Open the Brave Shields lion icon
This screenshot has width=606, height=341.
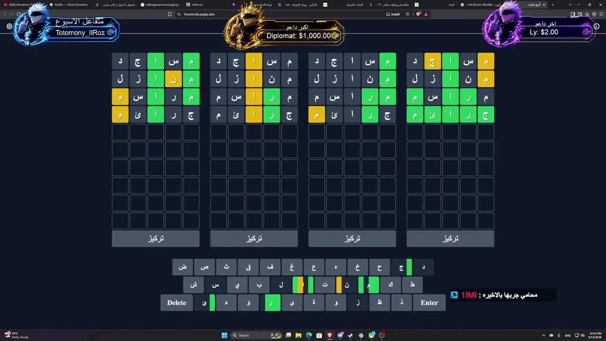pos(419,14)
